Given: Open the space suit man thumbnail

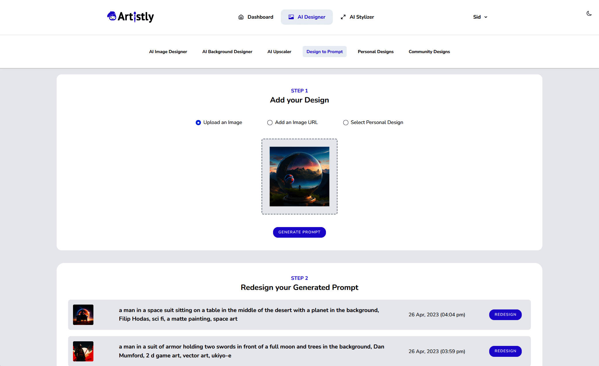Looking at the screenshot, I should pyautogui.click(x=83, y=315).
